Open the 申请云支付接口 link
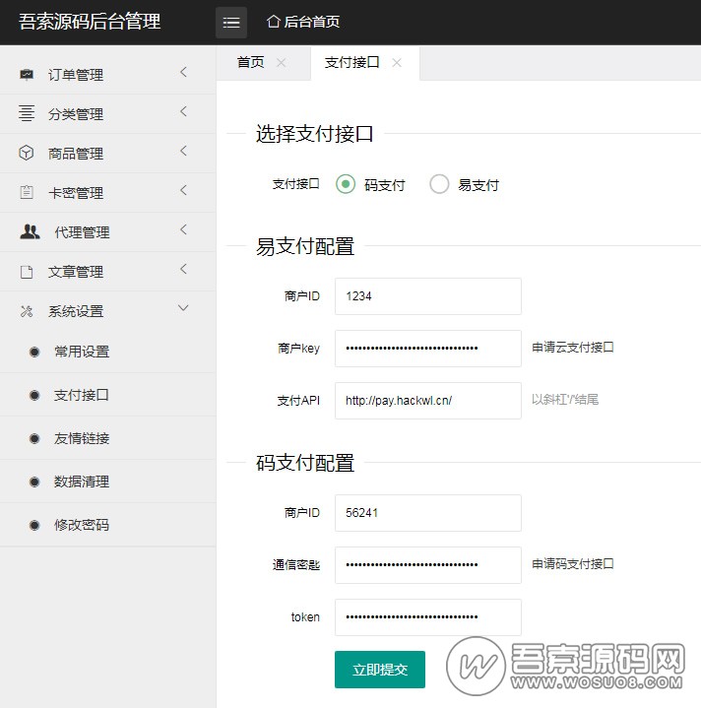Image resolution: width=701 pixels, height=708 pixels. (x=573, y=348)
